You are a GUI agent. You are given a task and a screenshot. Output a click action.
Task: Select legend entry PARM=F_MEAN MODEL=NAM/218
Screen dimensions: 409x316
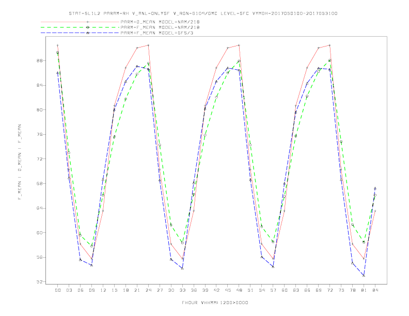(x=160, y=27)
